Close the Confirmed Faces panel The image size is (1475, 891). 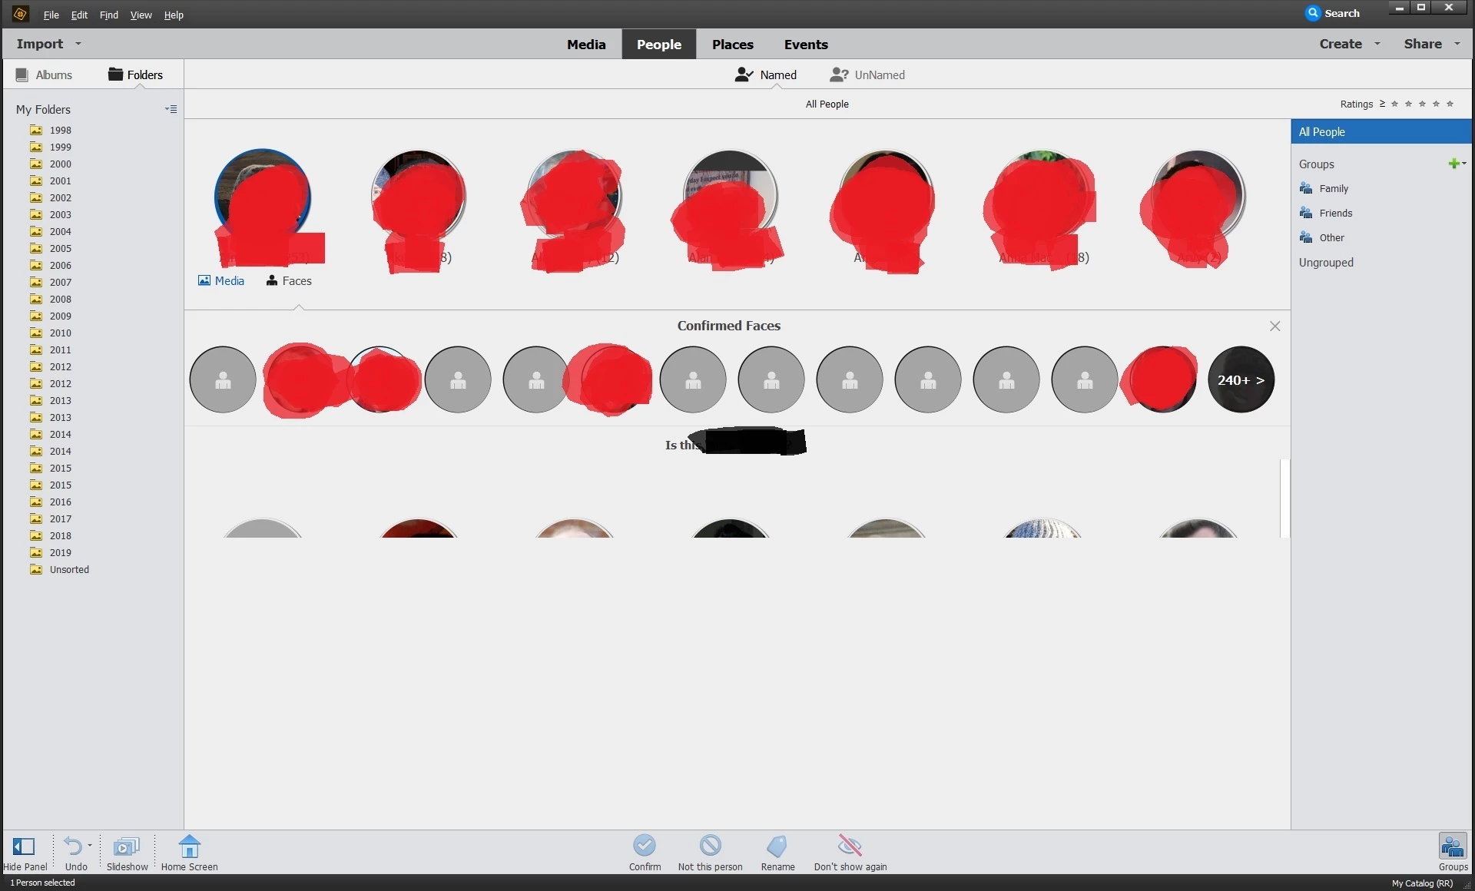1274,326
